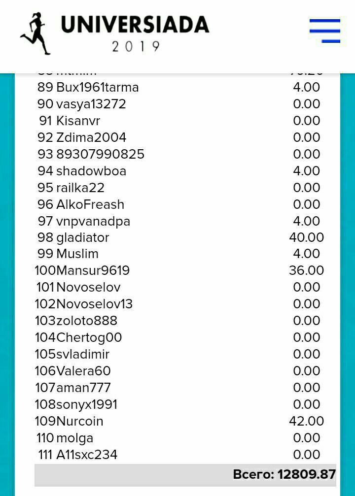Select user Mansur9619

[93, 271]
